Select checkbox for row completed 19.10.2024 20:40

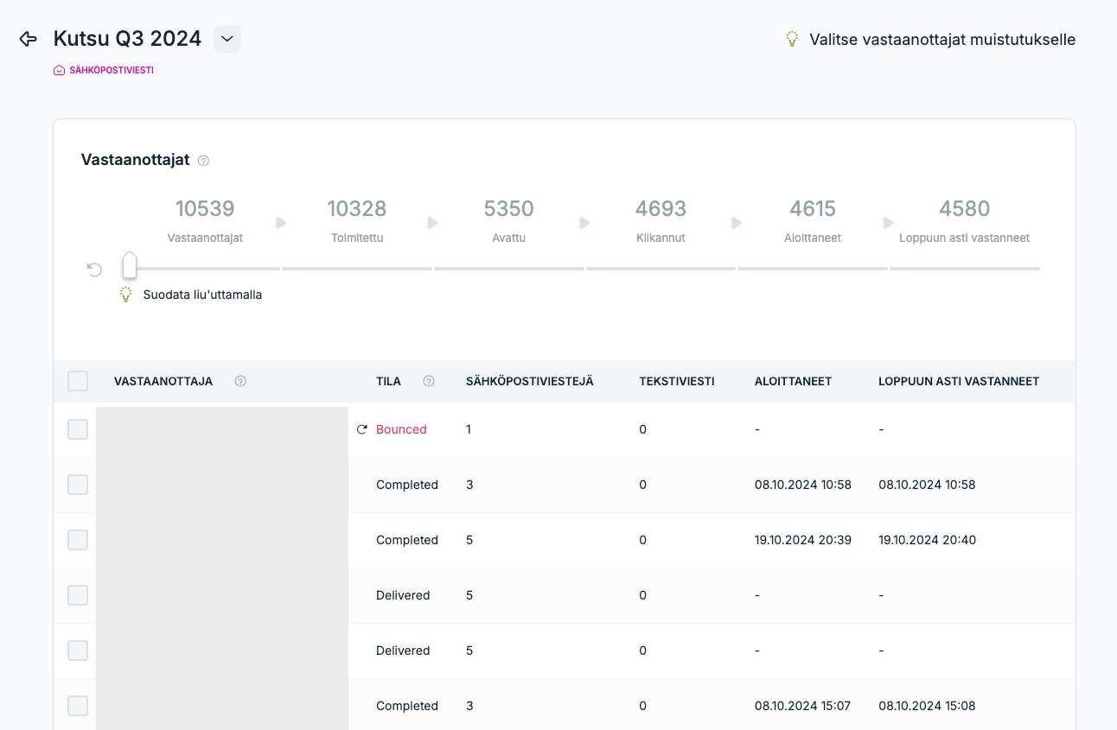[x=78, y=540]
